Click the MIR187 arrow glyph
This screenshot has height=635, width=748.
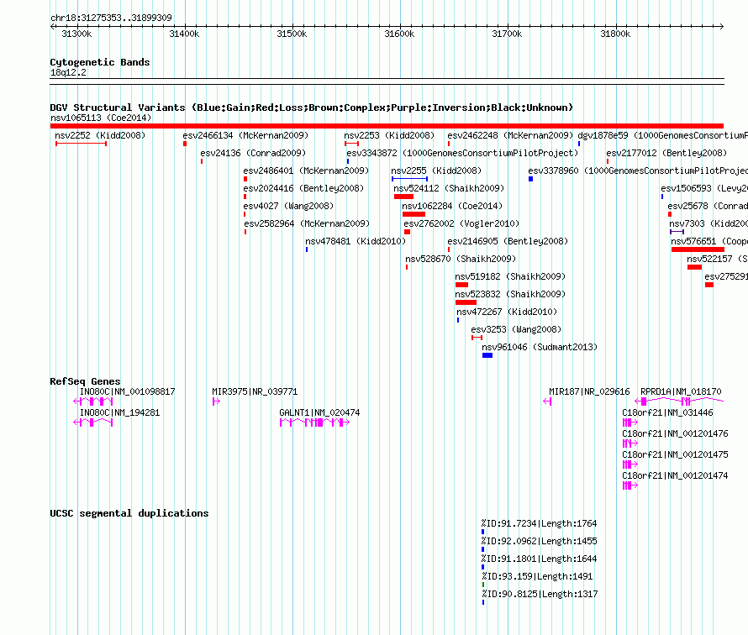click(x=547, y=401)
